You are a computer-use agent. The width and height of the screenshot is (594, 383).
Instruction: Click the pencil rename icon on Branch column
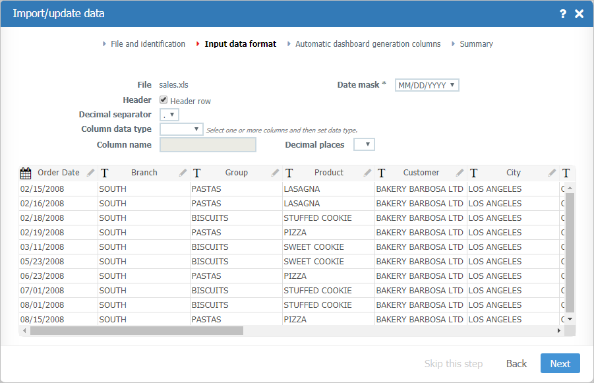coord(182,173)
